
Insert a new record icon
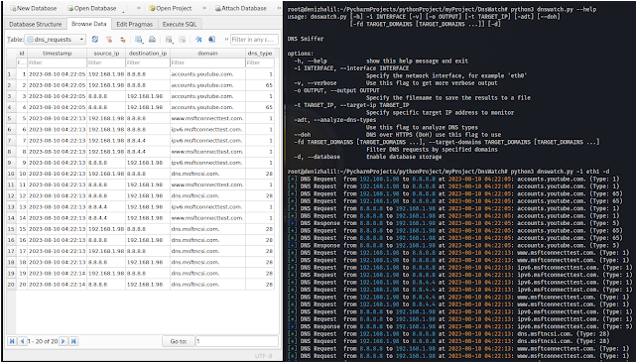(x=170, y=40)
